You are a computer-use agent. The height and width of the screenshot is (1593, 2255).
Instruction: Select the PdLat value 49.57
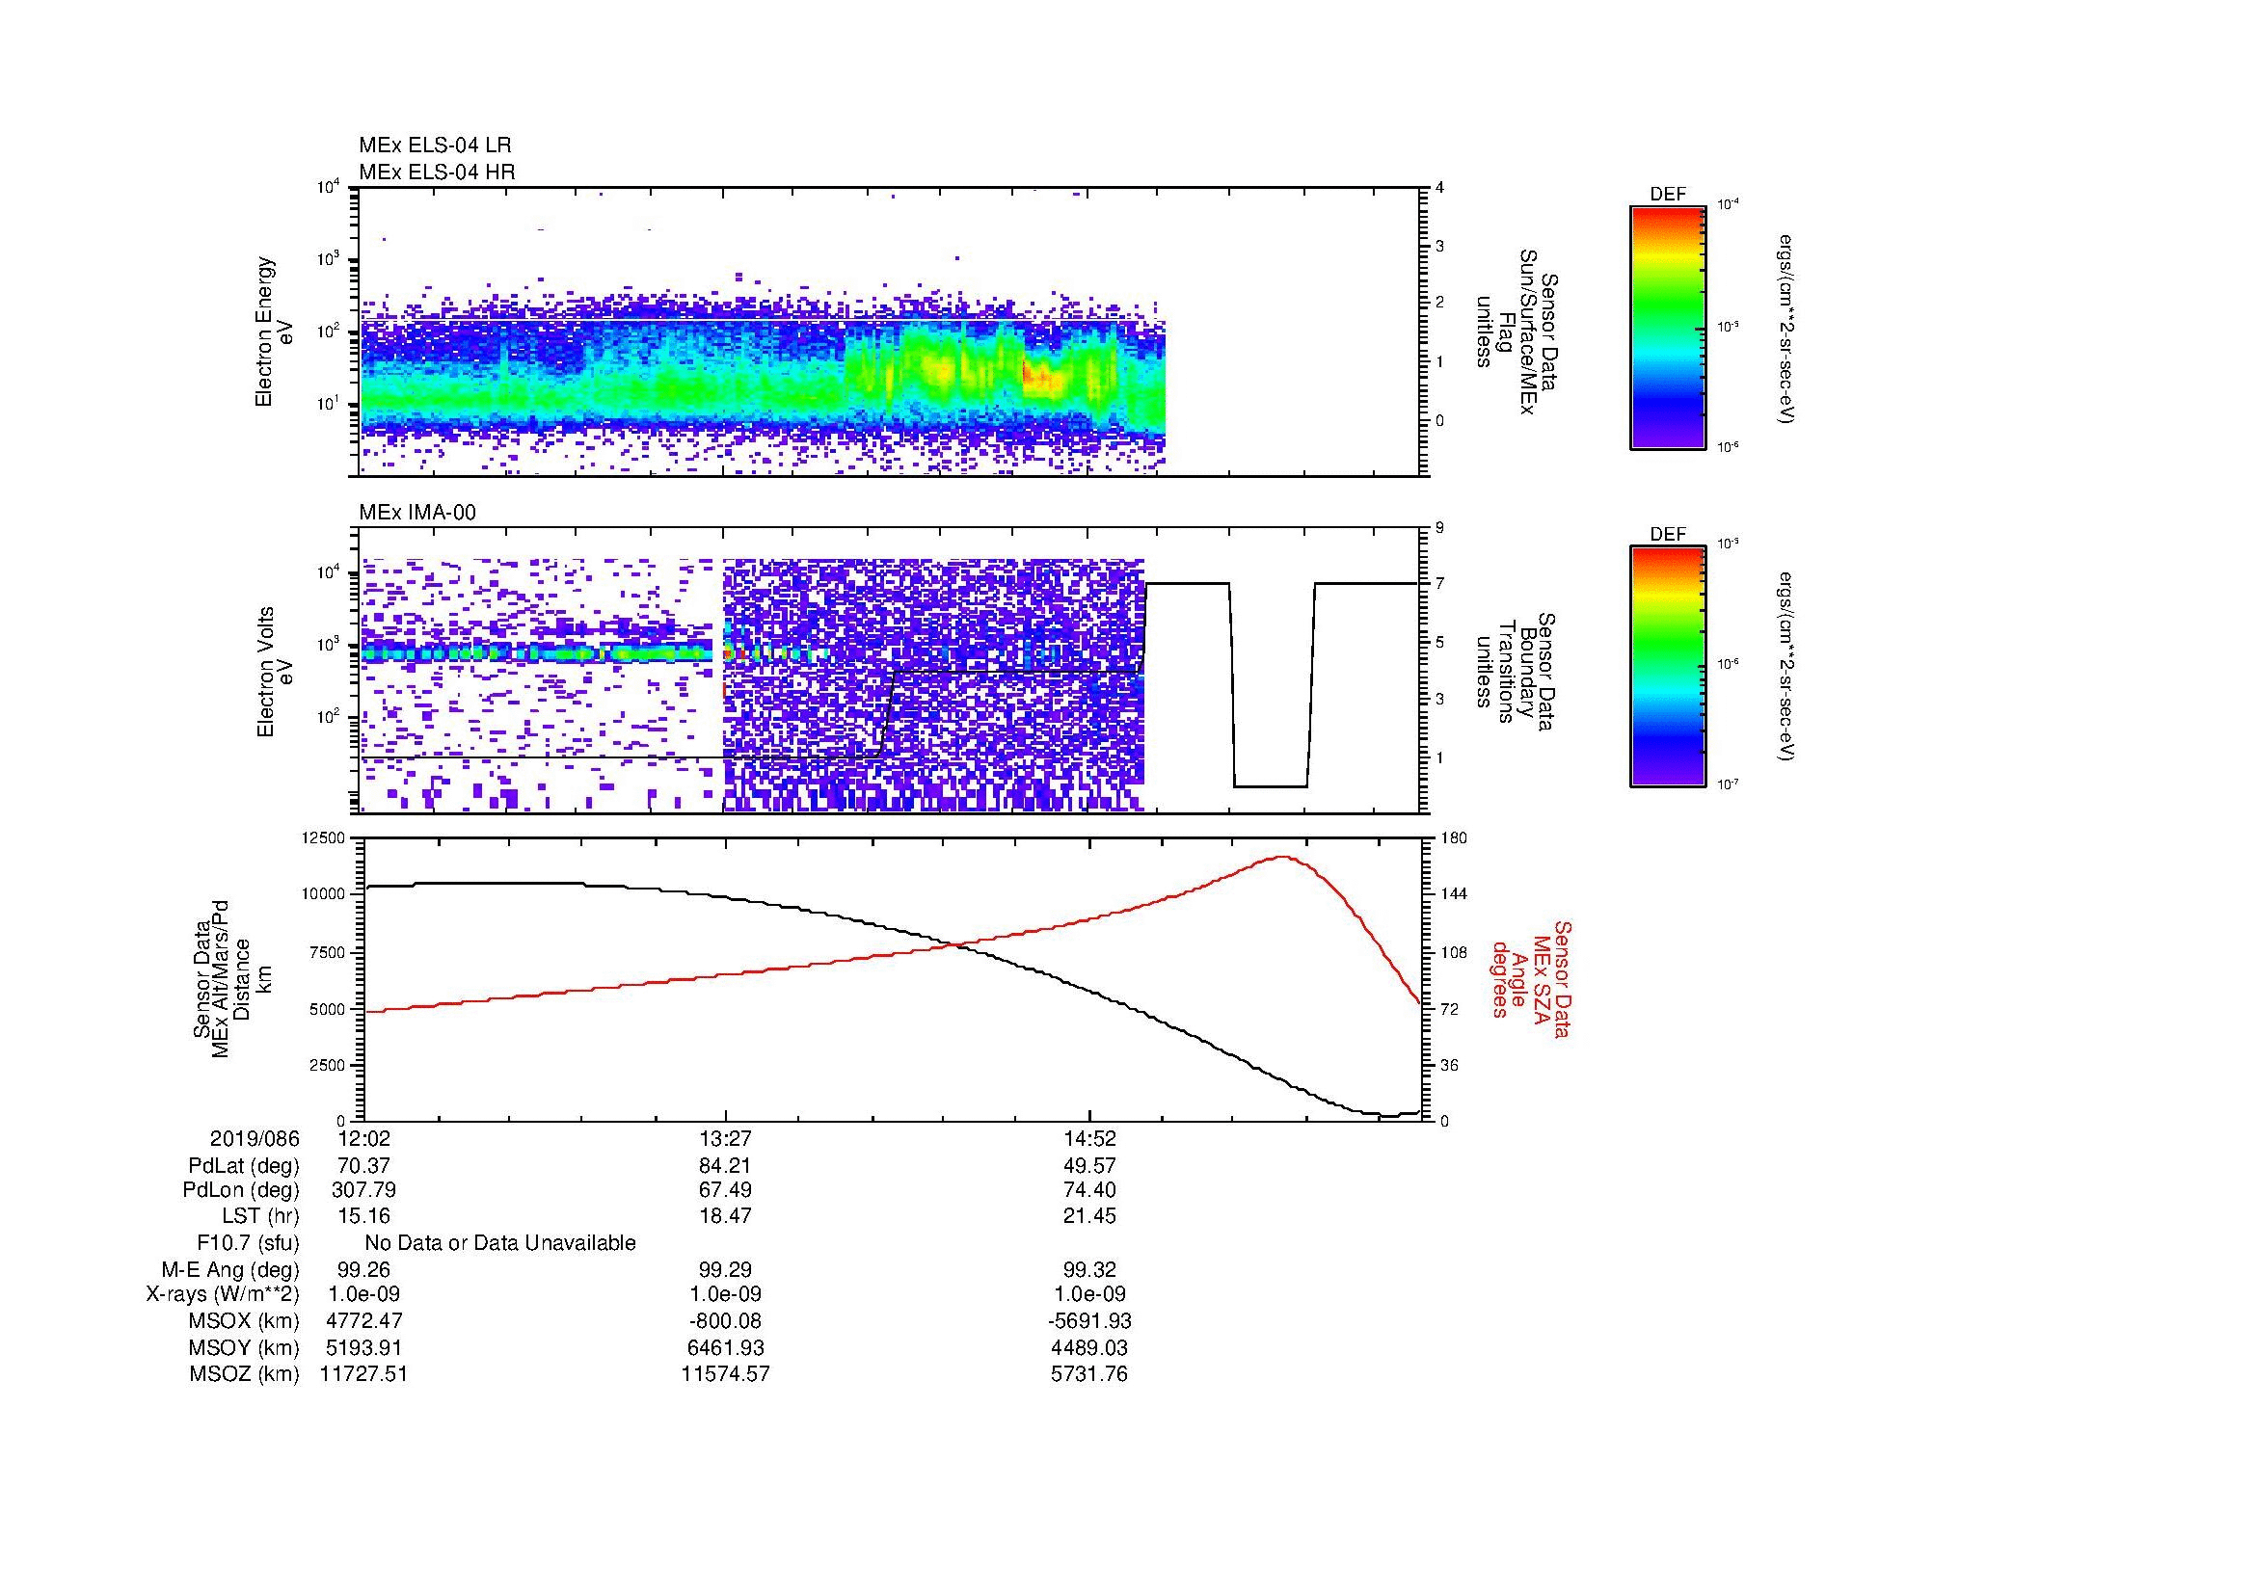click(1089, 1166)
